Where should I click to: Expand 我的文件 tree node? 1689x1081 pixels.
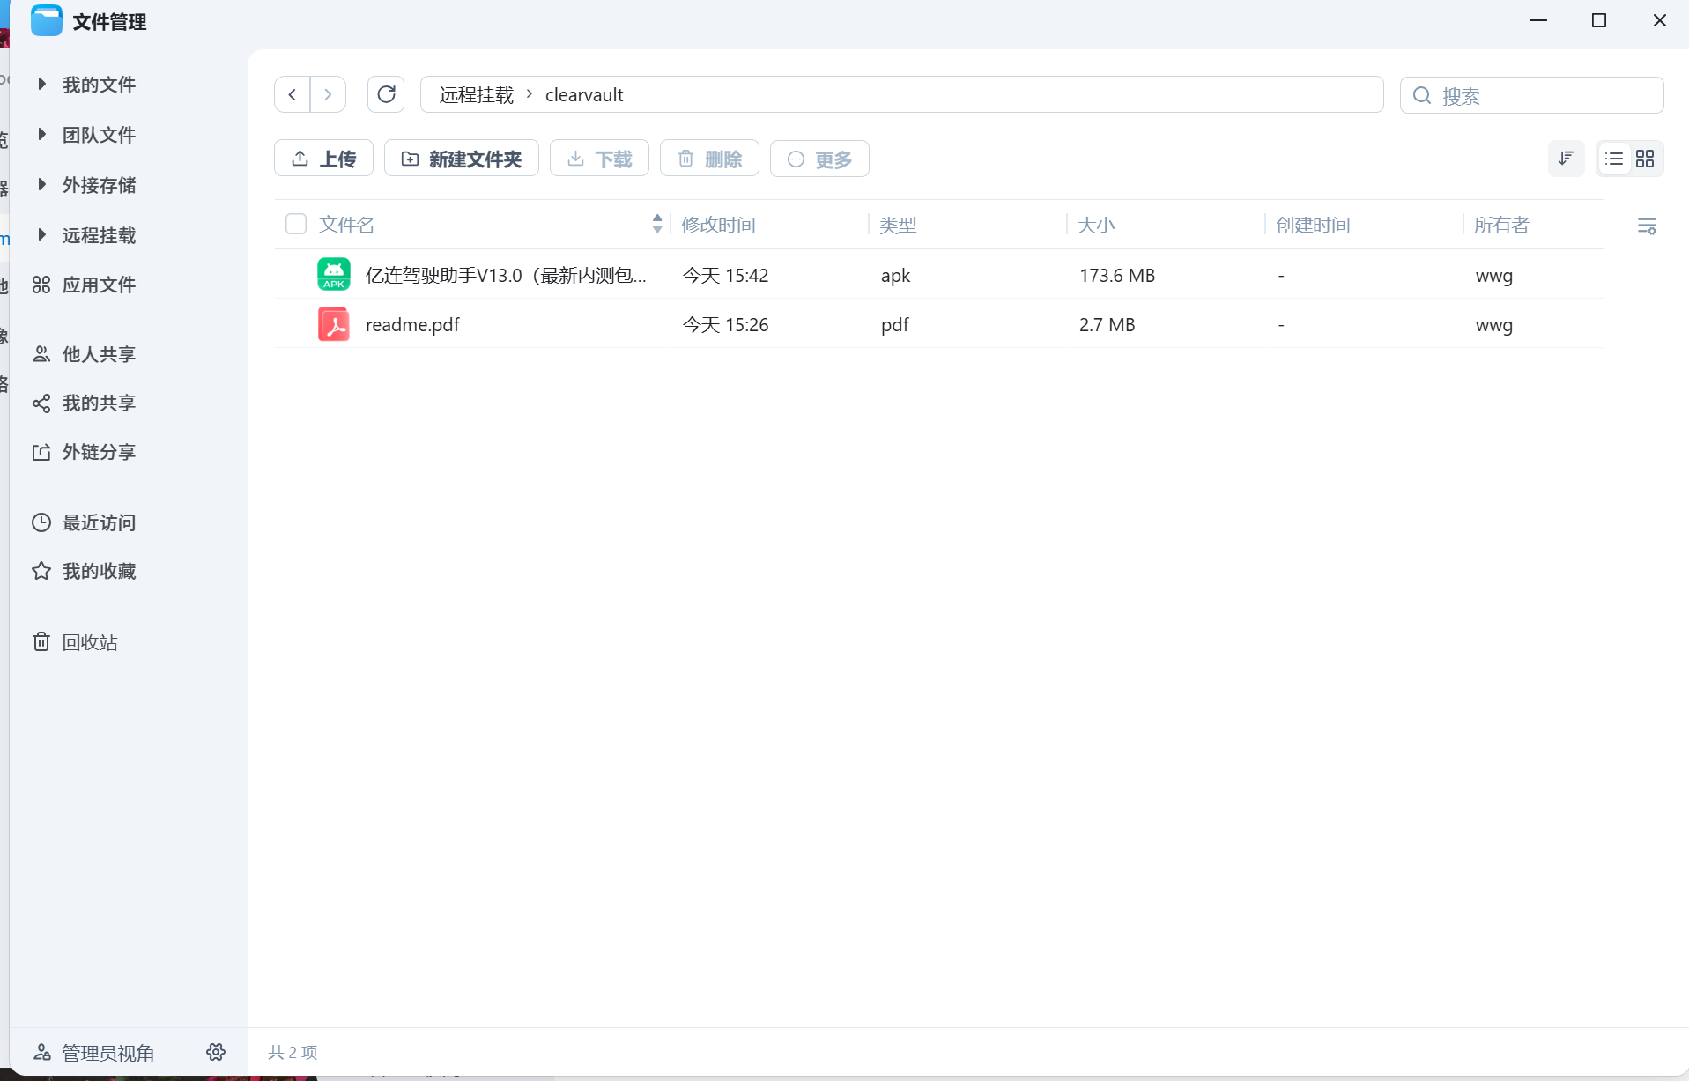[41, 85]
